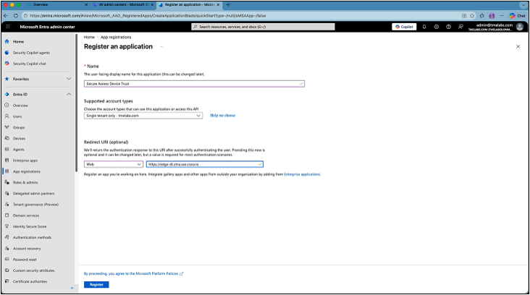Open browser Chat sidebar
The width and height of the screenshot is (530, 295).
coord(518,15)
